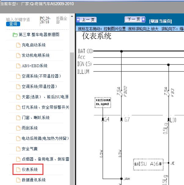Click the FB22 fuse label

click(125, 91)
